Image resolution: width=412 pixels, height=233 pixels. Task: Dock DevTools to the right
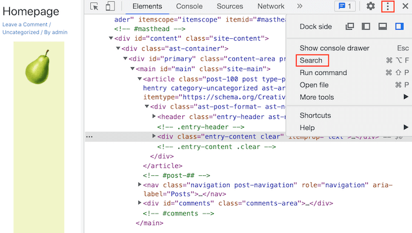399,26
